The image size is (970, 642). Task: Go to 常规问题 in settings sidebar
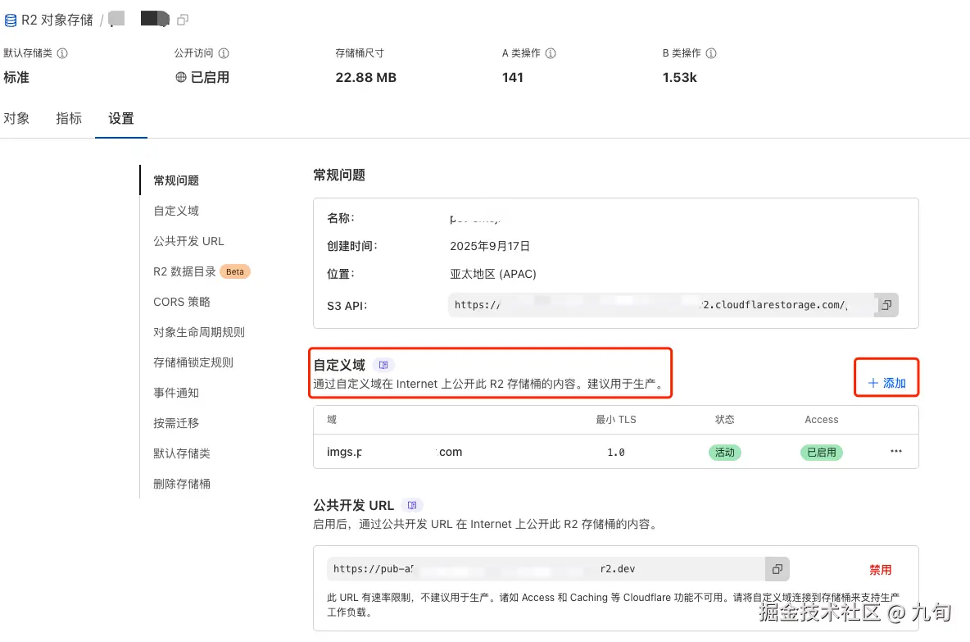point(176,180)
